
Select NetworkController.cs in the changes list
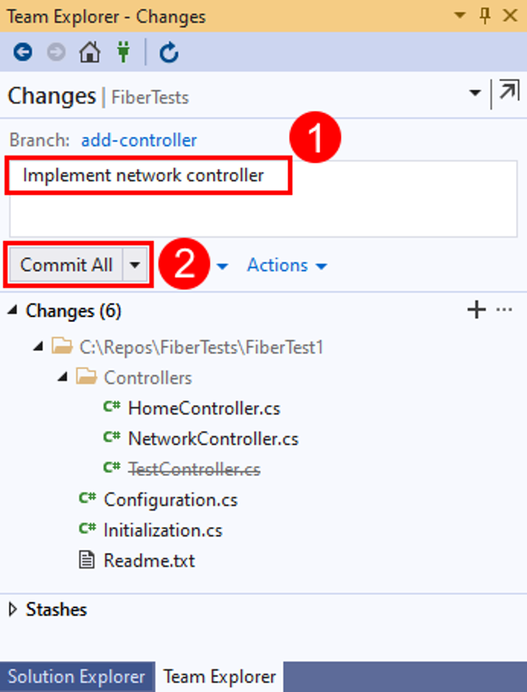(213, 438)
